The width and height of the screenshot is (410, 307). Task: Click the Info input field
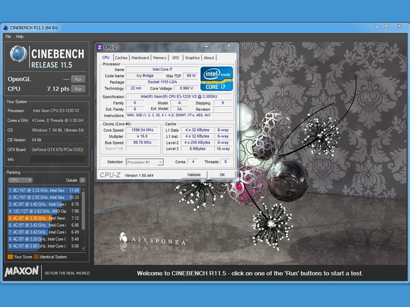(x=57, y=159)
